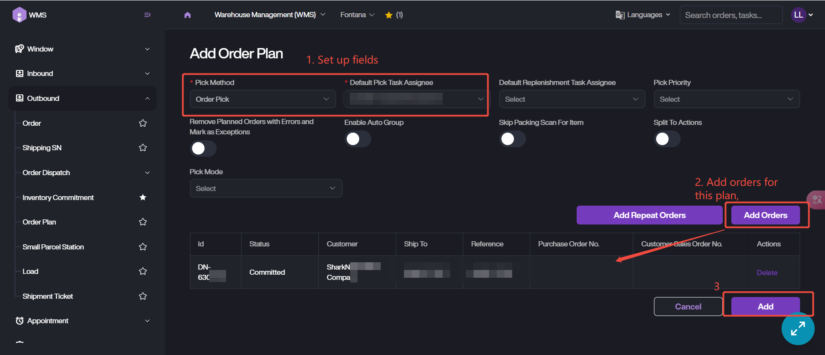Open the Pick Mode dropdown
825x355 pixels.
tap(266, 188)
